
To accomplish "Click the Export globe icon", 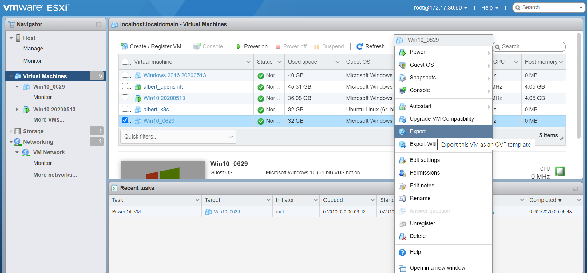I will [x=402, y=132].
